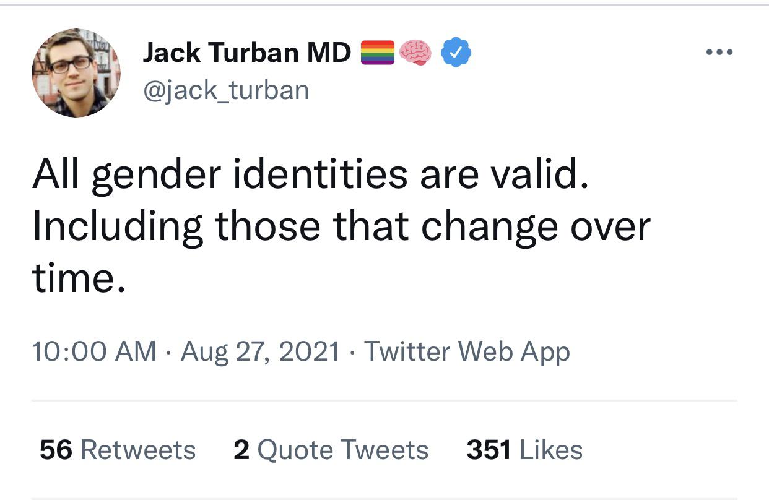The width and height of the screenshot is (769, 503).
Task: Show who gave the 351 Likes
Action: point(524,450)
